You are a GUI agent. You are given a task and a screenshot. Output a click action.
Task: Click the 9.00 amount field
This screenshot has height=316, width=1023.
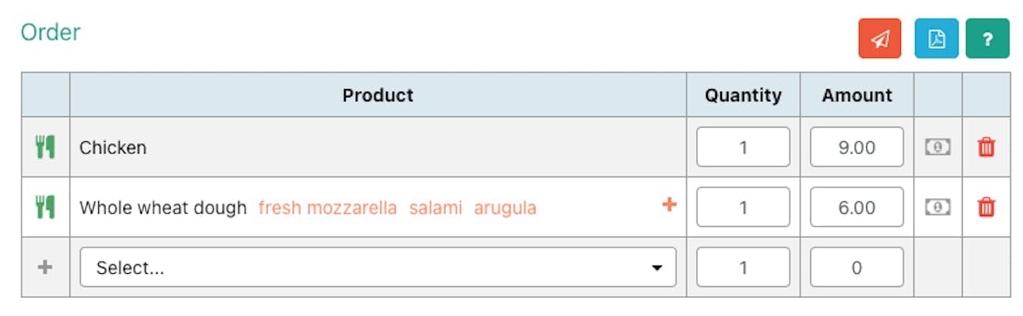pyautogui.click(x=857, y=147)
